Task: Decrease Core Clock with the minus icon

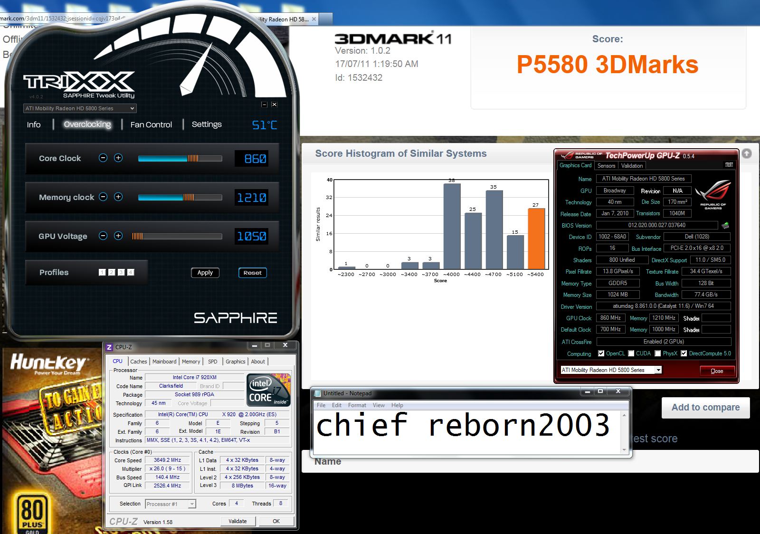Action: [x=103, y=158]
